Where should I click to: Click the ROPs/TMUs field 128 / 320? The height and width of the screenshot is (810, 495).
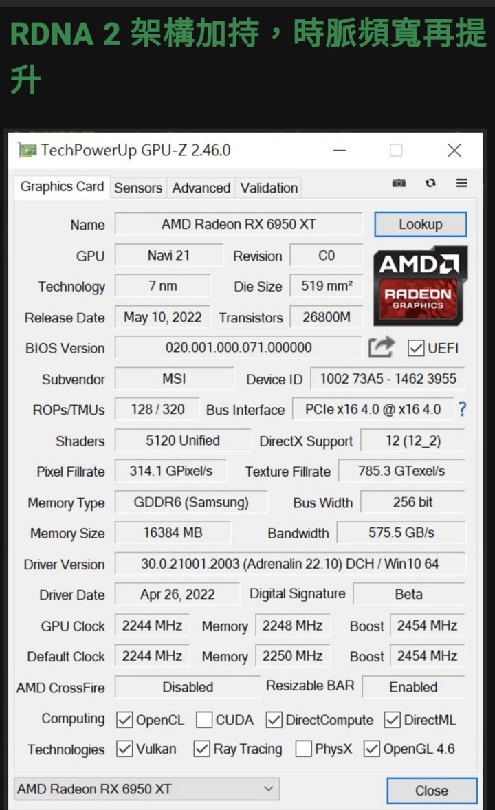click(x=157, y=409)
